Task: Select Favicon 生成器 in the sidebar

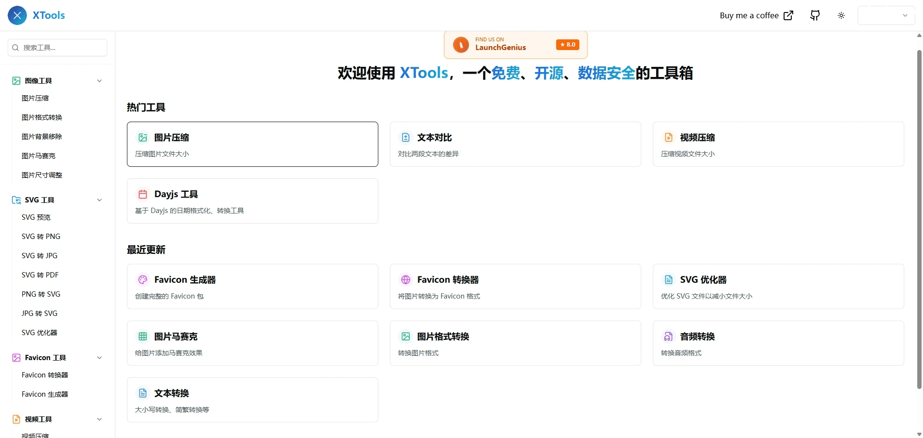Action: (45, 394)
